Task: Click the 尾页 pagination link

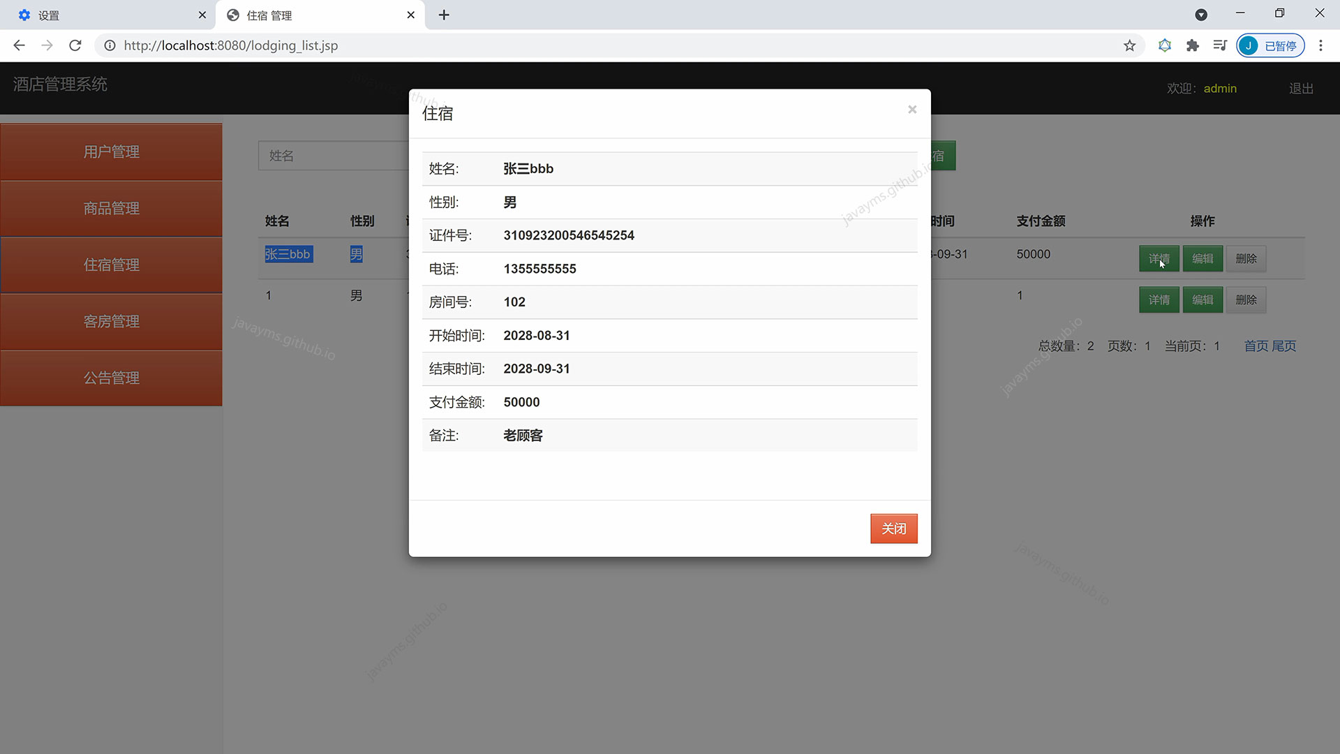Action: pos(1284,346)
